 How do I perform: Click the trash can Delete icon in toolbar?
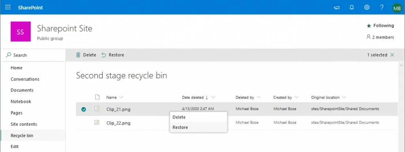coord(78,55)
